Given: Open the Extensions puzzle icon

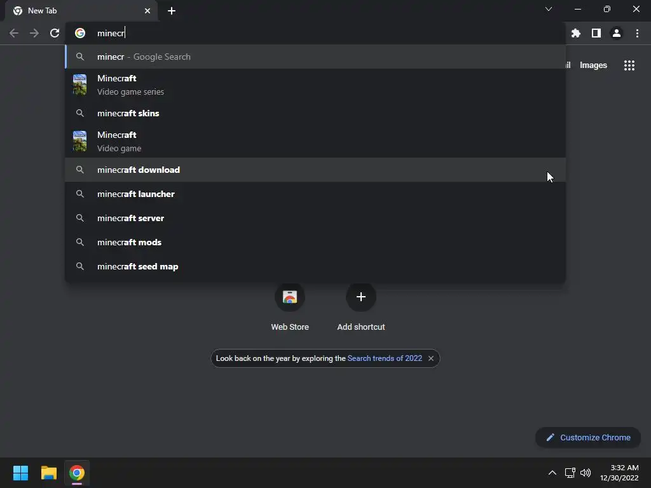Looking at the screenshot, I should (x=576, y=33).
